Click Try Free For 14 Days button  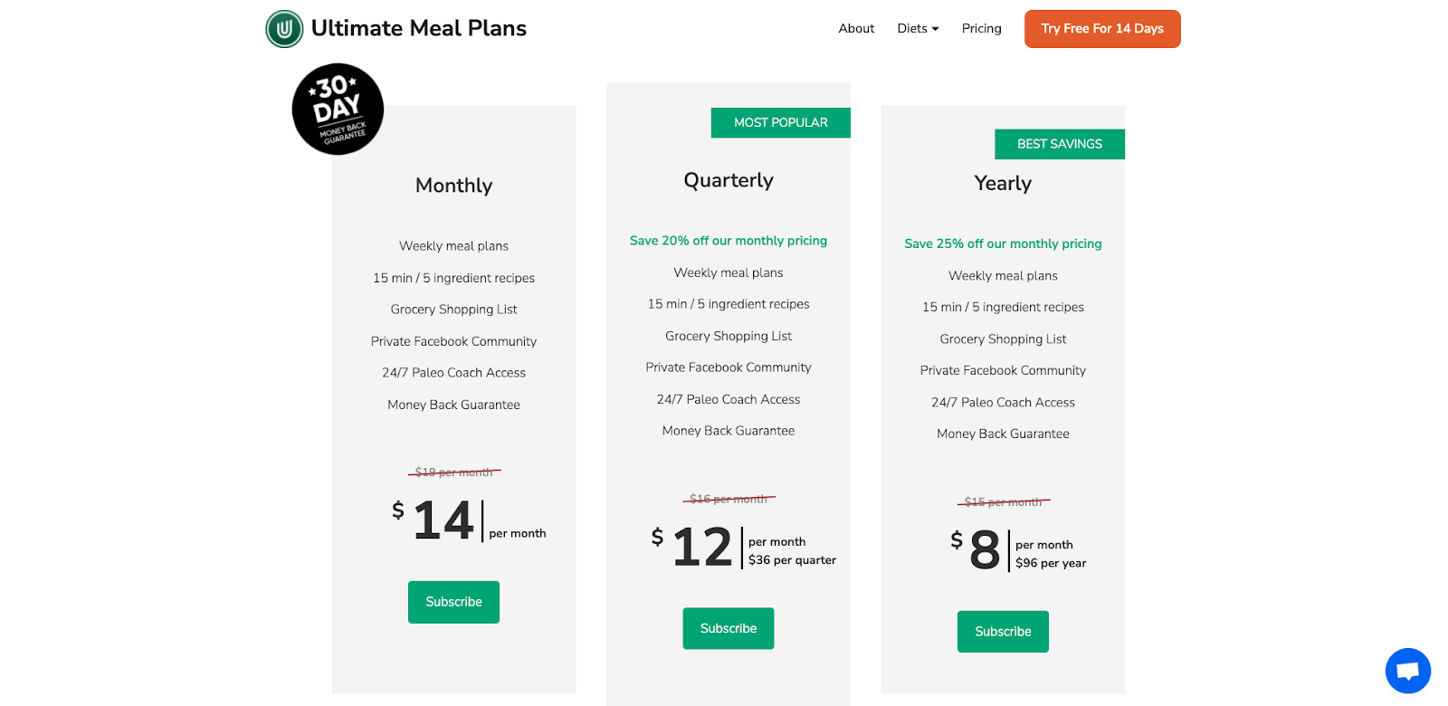click(x=1102, y=29)
